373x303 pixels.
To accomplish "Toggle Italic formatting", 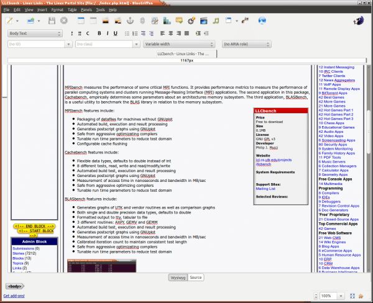I will 108,34.
